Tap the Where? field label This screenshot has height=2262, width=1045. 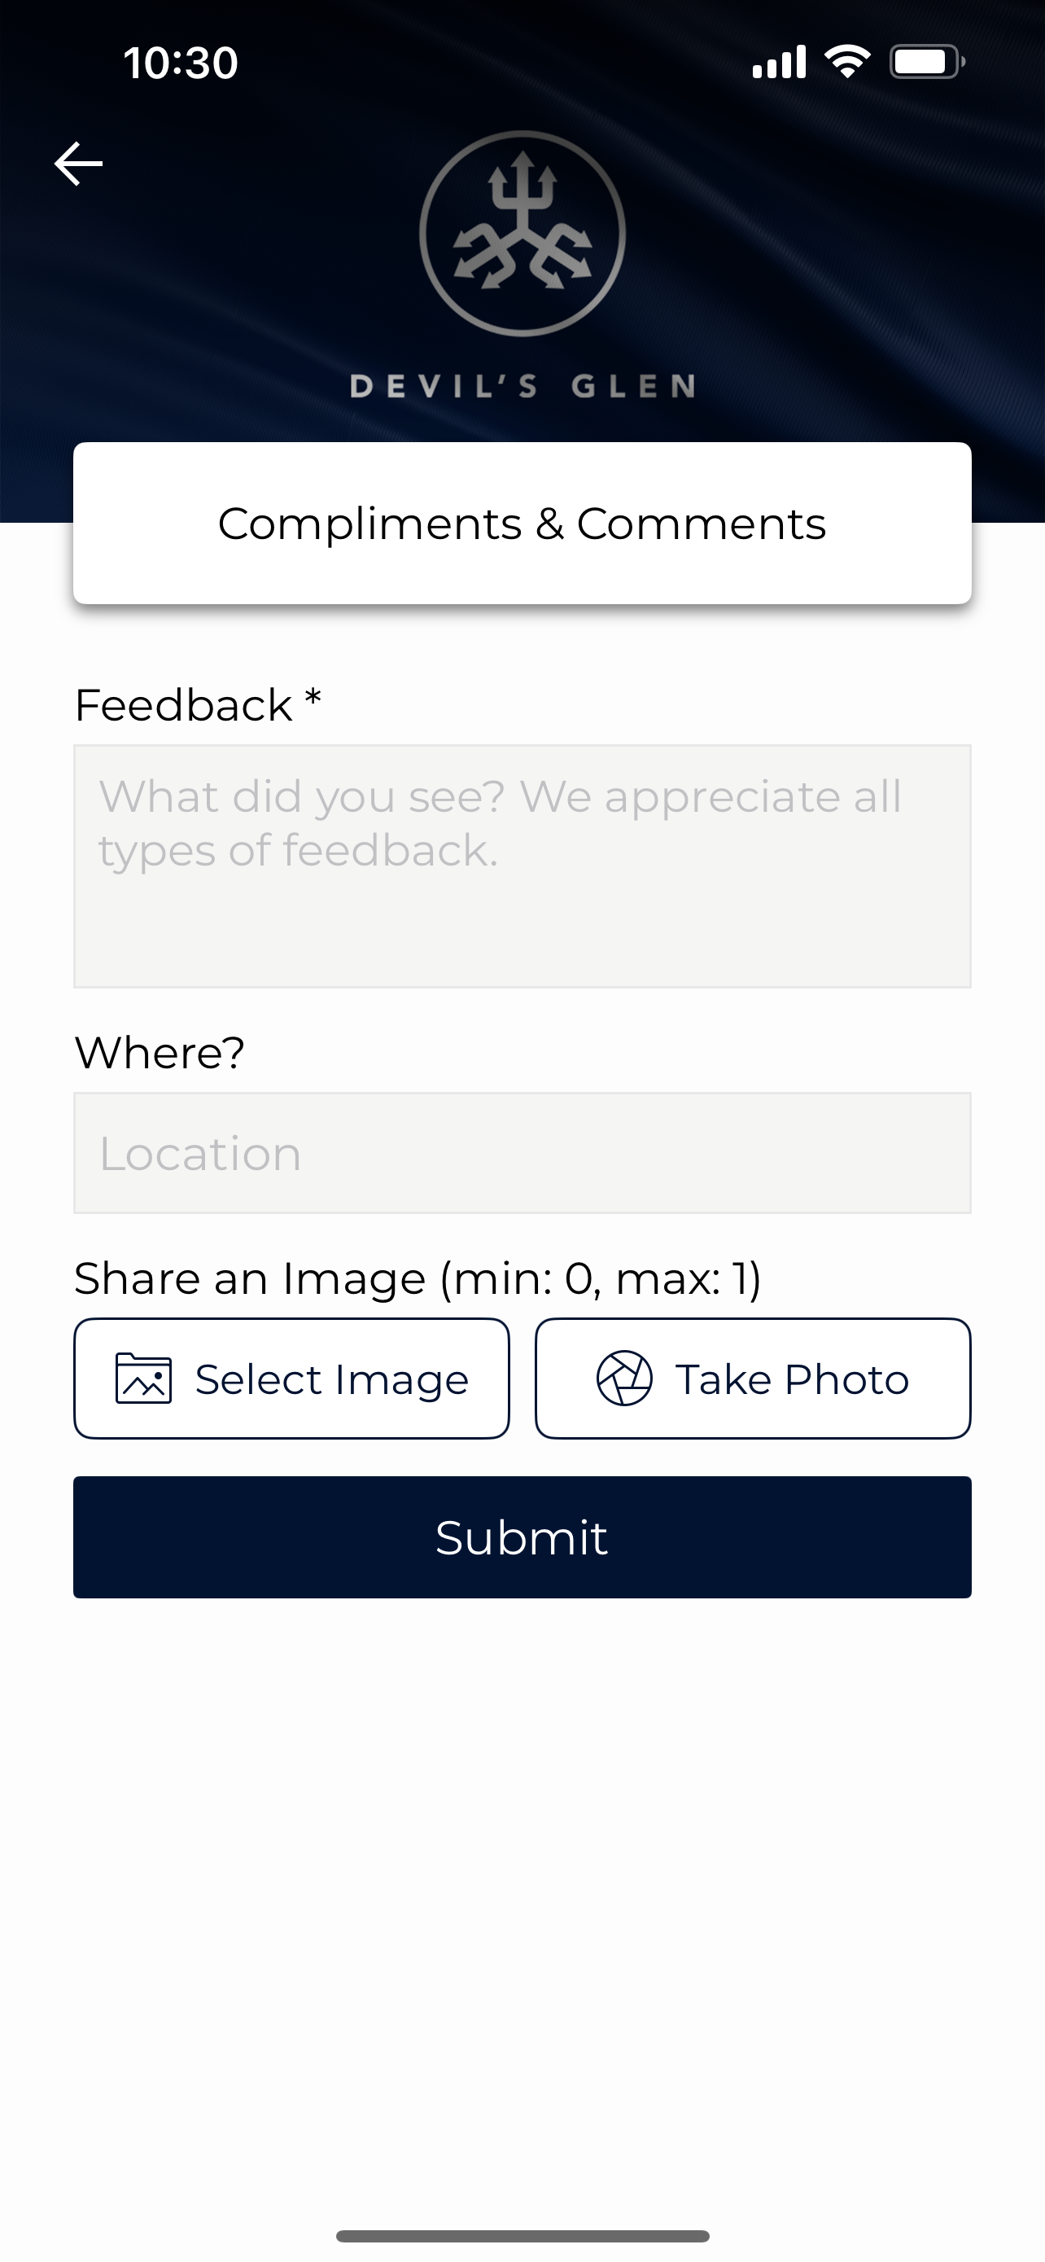coord(160,1052)
